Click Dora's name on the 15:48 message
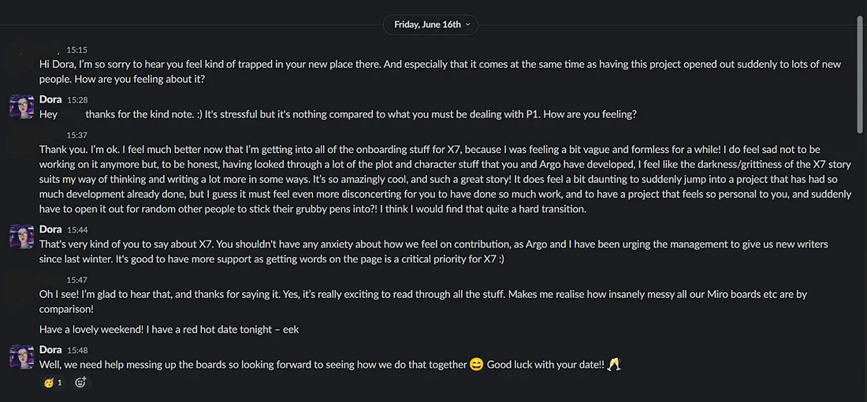This screenshot has height=402, width=867. [50, 349]
